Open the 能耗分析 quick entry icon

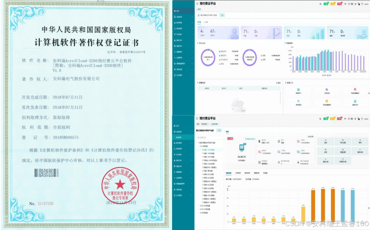click(355, 101)
